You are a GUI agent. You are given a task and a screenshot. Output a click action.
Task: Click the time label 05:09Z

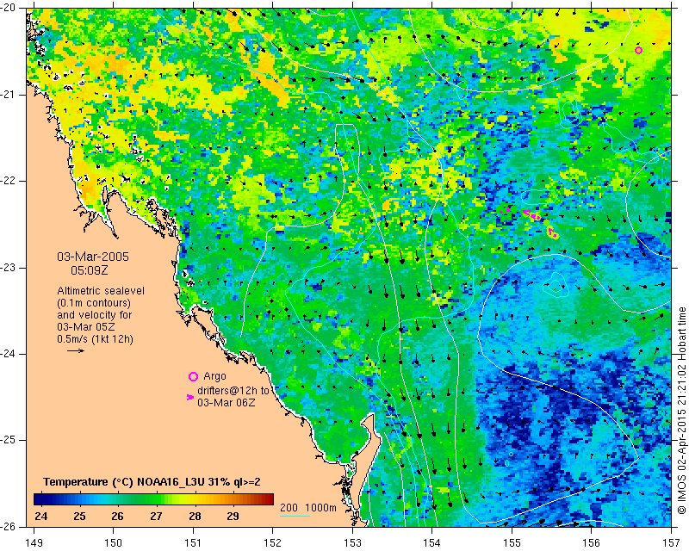pos(90,270)
